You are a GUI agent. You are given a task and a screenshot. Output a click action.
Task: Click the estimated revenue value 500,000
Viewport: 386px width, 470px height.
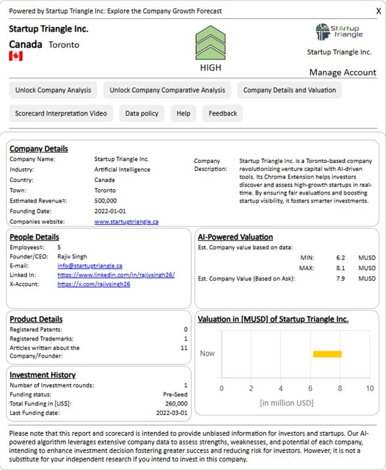(x=106, y=200)
